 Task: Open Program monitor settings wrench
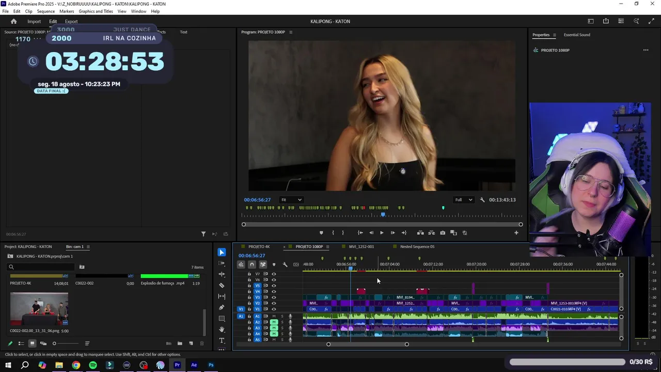coord(482,200)
